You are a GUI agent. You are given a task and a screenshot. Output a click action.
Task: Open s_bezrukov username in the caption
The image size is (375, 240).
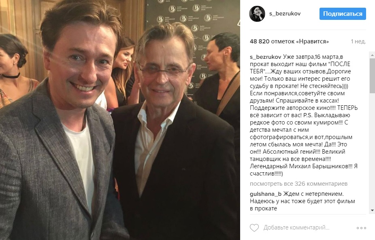(x=266, y=57)
